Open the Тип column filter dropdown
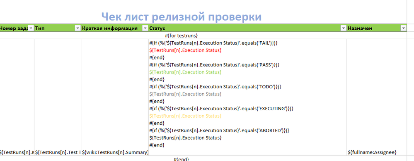The image size is (414, 161). coord(77,28)
